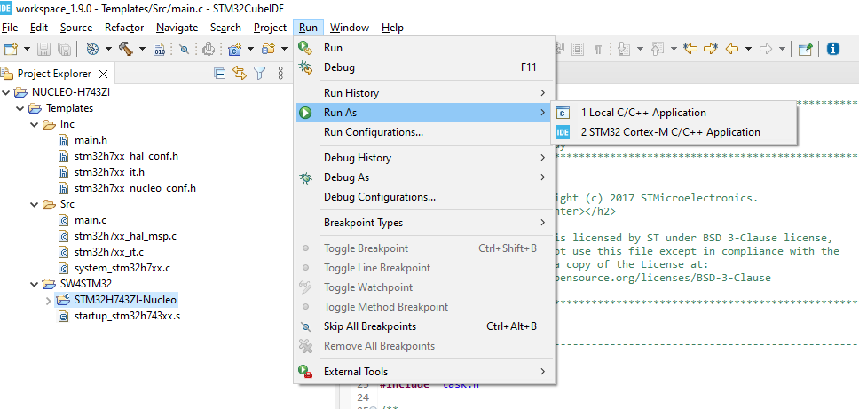Close the Project Explorer tab
Image resolution: width=859 pixels, height=409 pixels.
click(103, 74)
